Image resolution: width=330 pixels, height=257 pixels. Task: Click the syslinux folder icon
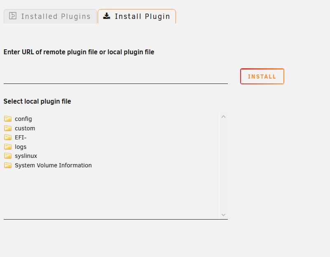(8, 156)
